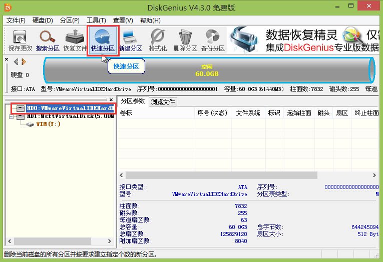Screen dimensions: 383x262
Task: Switch to the 浏览文件 tab
Action: tap(163, 101)
